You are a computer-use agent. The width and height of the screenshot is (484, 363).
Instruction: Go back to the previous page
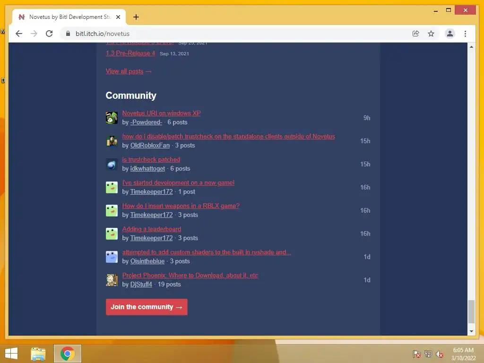coord(19,34)
